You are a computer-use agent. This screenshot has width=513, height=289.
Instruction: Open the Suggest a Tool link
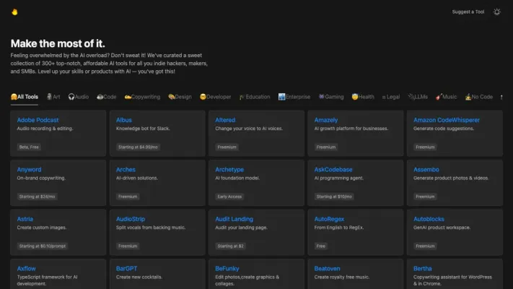pyautogui.click(x=468, y=12)
